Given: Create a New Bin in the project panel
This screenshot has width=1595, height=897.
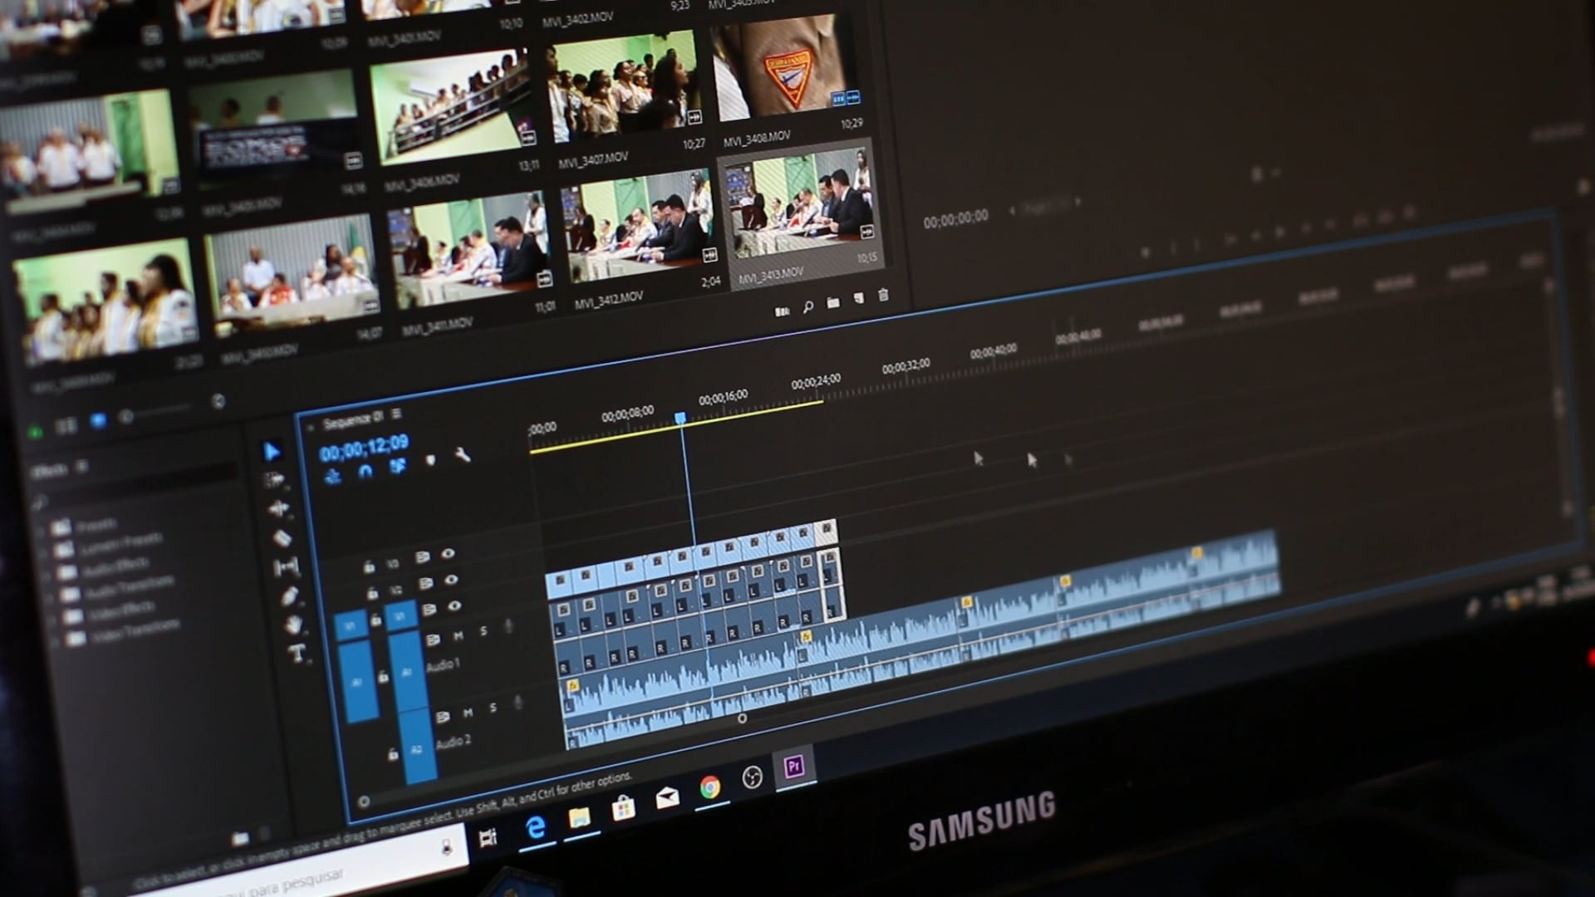Looking at the screenshot, I should [x=833, y=303].
